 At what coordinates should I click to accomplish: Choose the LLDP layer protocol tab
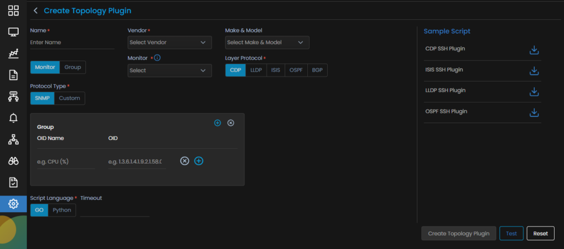coord(256,70)
